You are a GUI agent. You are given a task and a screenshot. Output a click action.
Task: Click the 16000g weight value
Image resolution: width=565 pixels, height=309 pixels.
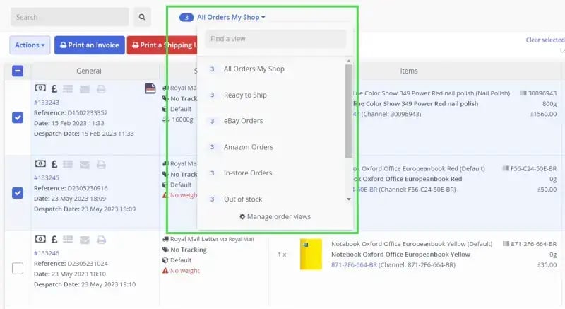click(x=182, y=119)
